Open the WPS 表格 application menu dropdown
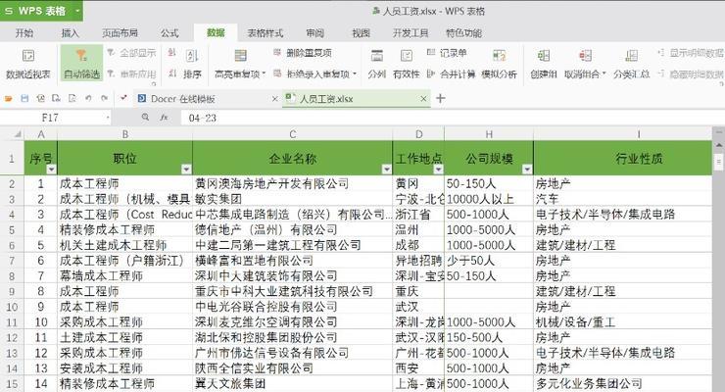 pyautogui.click(x=77, y=10)
